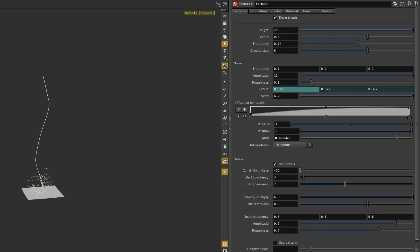Open the 'no cam' camera dropdown
The image size is (420, 252).
pos(206,13)
